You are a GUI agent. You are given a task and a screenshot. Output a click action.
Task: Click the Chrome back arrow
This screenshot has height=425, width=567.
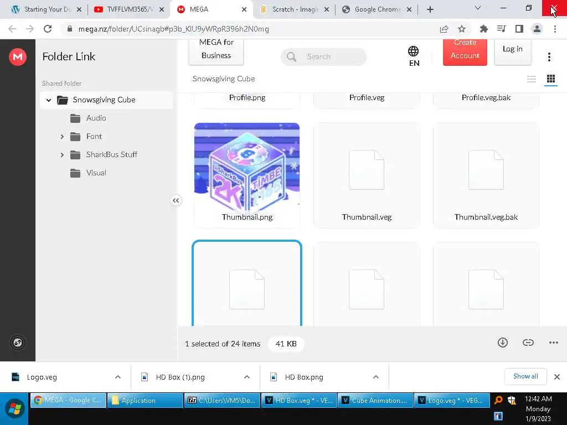12,29
